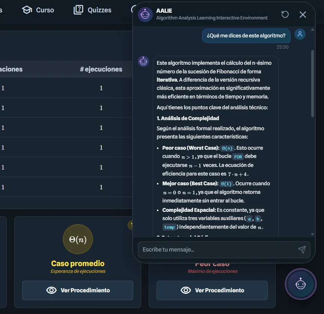Screen dimensions: 324x314
Task: Close the AALIE chat panel
Action: click(x=303, y=15)
